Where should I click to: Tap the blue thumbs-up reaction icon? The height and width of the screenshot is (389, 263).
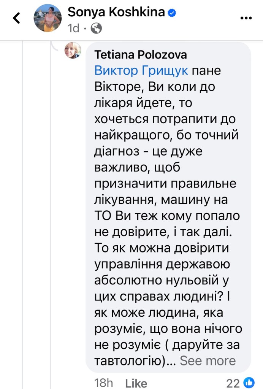249,382
